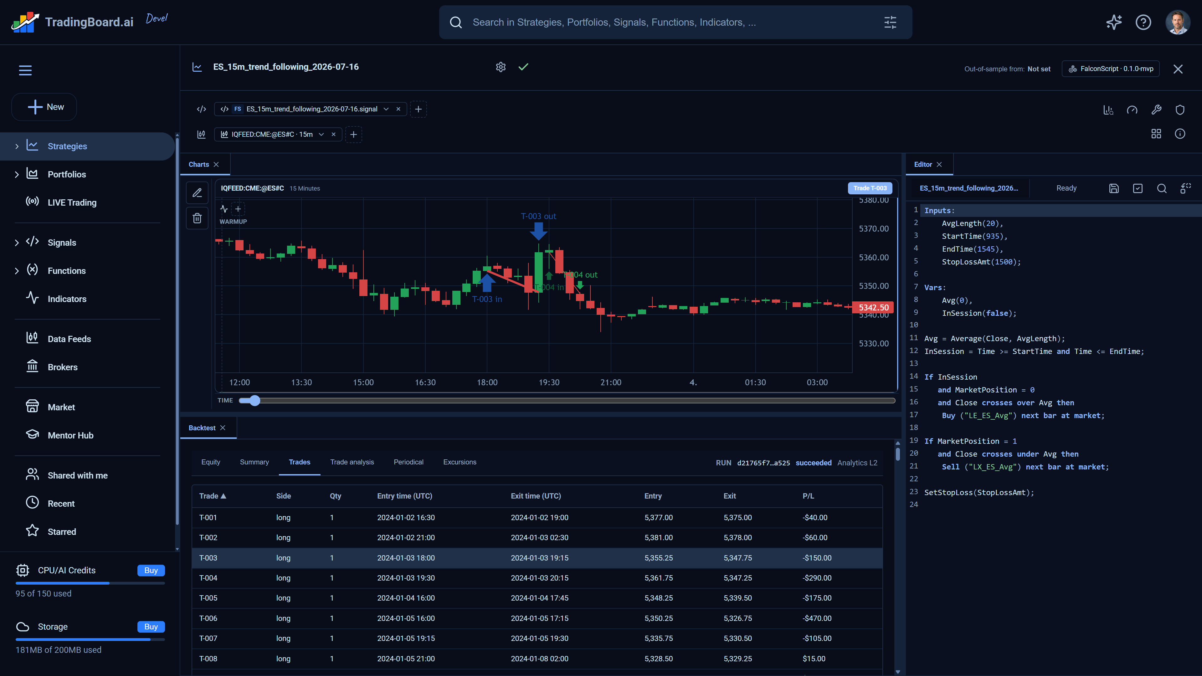Open Recent items in sidebar
1202x676 pixels.
[x=61, y=504]
